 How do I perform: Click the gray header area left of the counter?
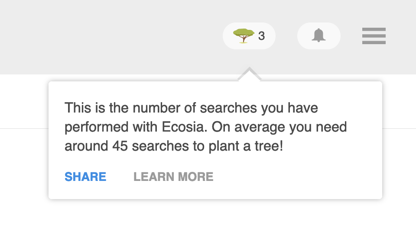(108, 37)
